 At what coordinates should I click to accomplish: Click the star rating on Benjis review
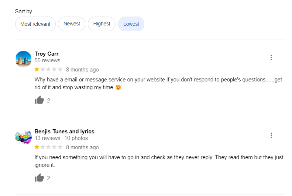click(x=48, y=147)
